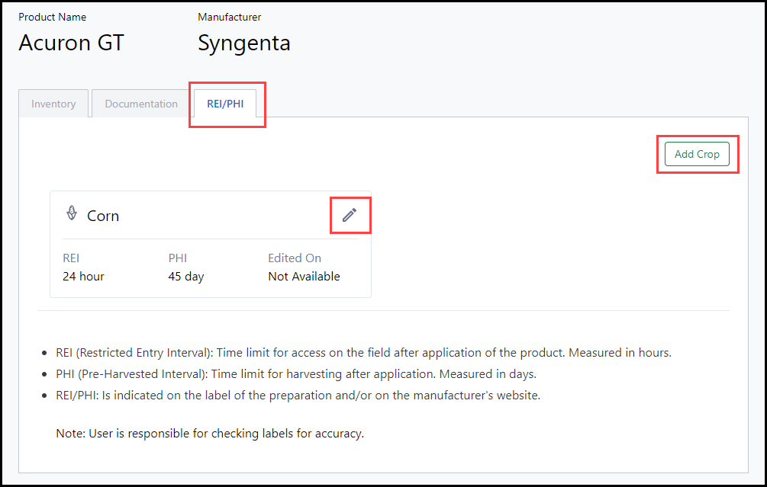Click the 24 hour REI value

[x=83, y=276]
